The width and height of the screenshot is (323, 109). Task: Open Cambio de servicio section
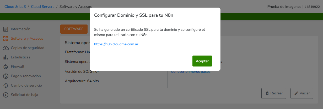26,85
